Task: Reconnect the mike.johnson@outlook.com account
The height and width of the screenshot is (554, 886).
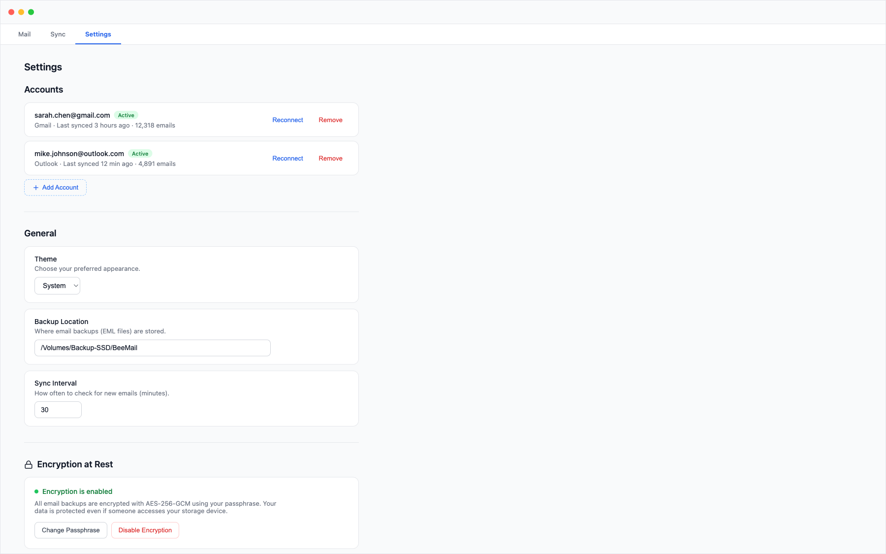Action: [x=287, y=158]
